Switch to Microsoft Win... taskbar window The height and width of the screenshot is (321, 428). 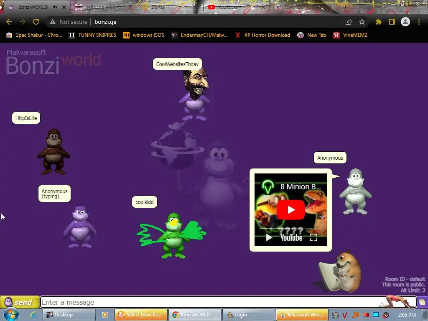coord(302,315)
